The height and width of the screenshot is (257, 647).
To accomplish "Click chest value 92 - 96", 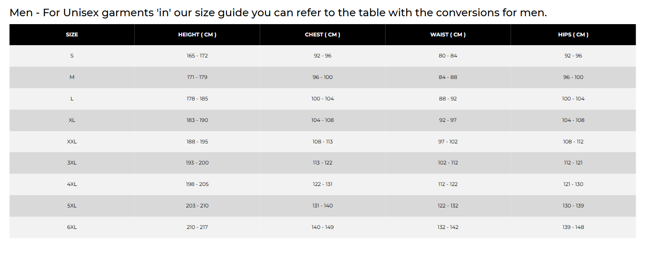I will pyautogui.click(x=322, y=56).
